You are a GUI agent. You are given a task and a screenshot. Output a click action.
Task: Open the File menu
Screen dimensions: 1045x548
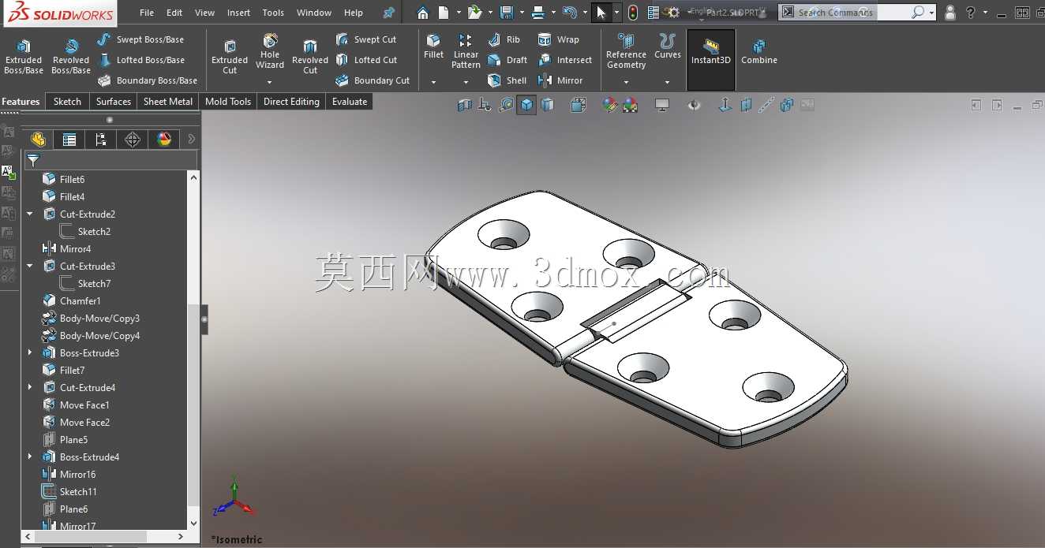[x=147, y=13]
